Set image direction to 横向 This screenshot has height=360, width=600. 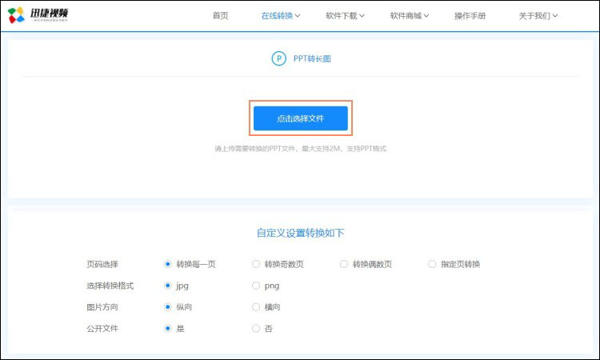tap(256, 307)
